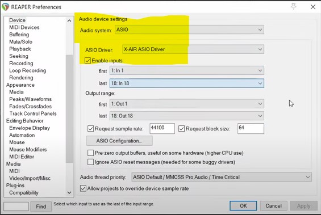Image resolution: width=321 pixels, height=215 pixels.
Task: Toggle Request sample rate checkbox
Action: coord(90,129)
